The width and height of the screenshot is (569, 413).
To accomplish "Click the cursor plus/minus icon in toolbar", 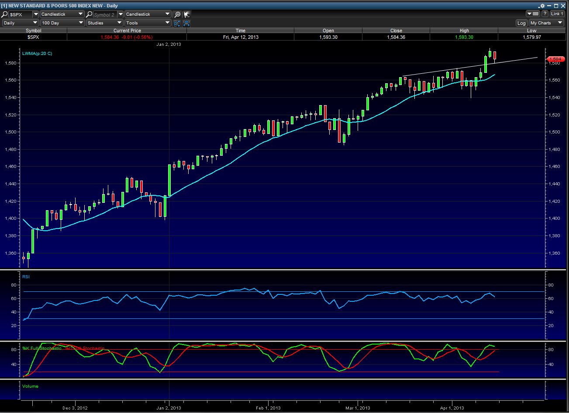I will click(187, 14).
